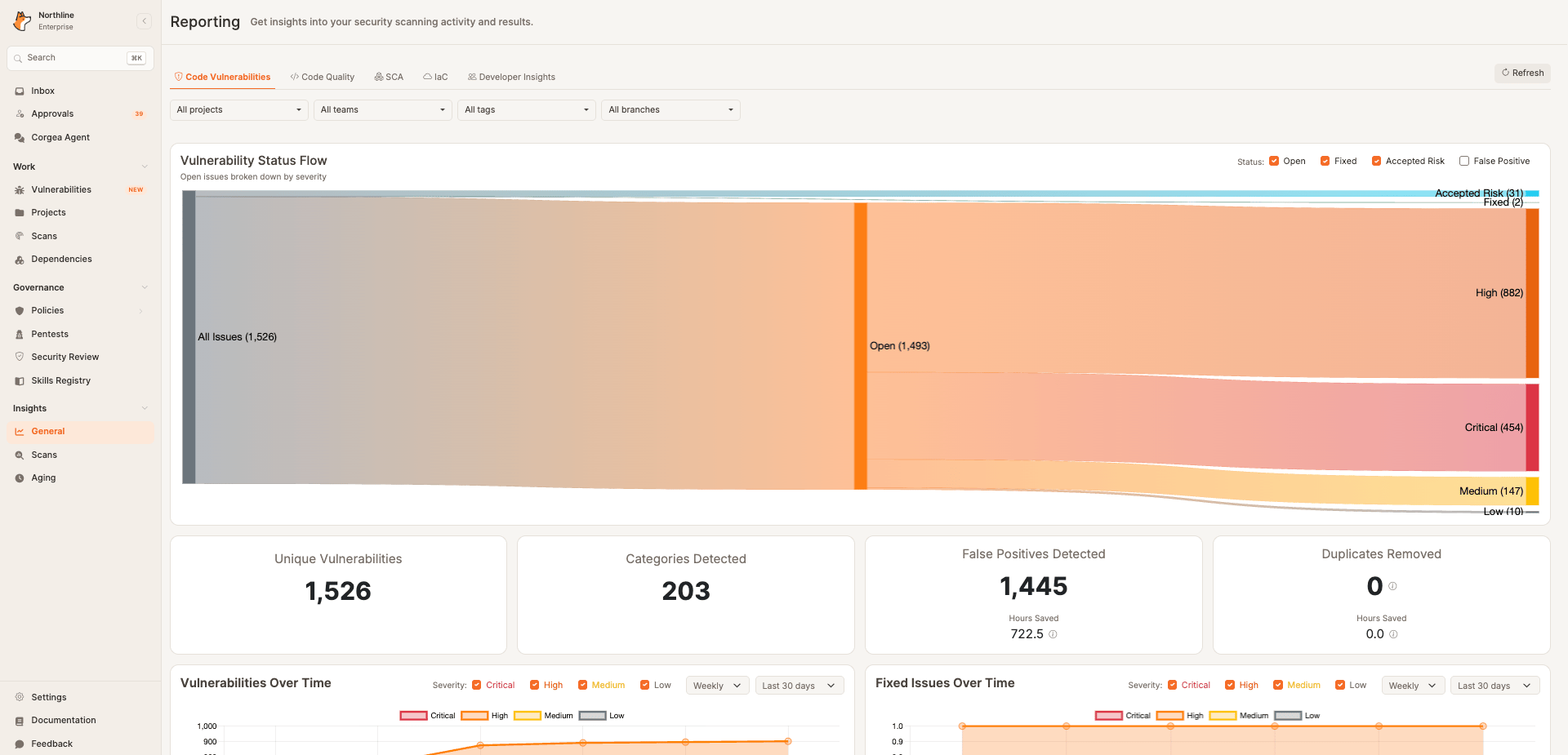
Task: Click the Settings gear icon
Action: [x=20, y=698]
